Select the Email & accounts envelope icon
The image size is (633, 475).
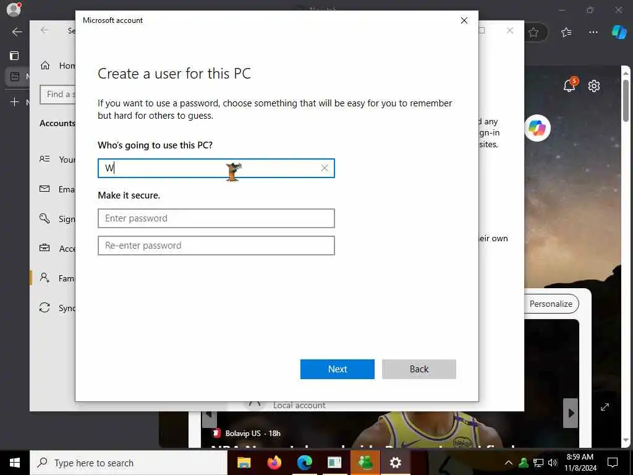45,189
